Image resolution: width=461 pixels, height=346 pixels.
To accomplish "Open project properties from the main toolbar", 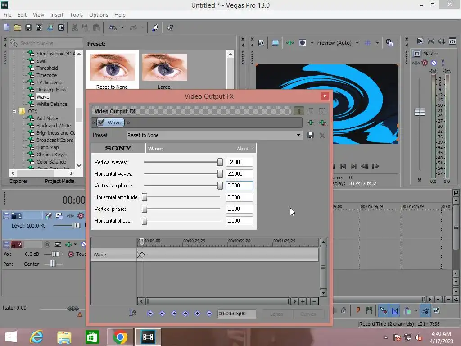I will point(61,27).
